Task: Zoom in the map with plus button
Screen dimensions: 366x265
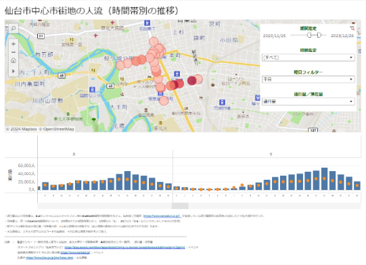Action: [14, 44]
